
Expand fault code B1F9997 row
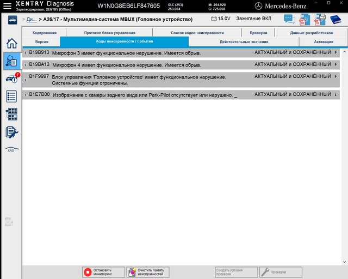[x=26, y=80]
